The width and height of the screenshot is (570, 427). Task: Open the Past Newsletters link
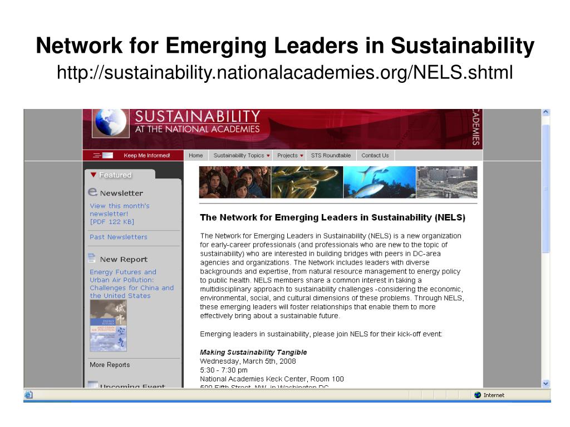click(119, 237)
